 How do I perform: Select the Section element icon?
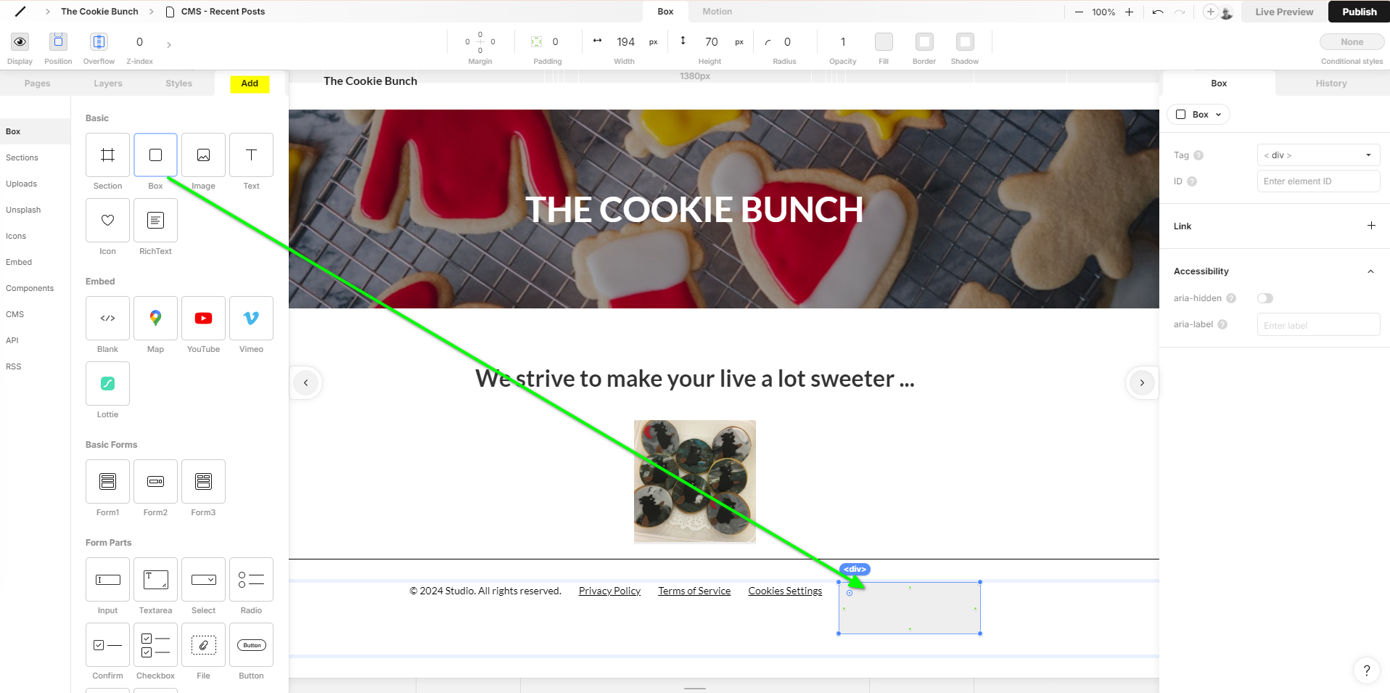coord(107,155)
